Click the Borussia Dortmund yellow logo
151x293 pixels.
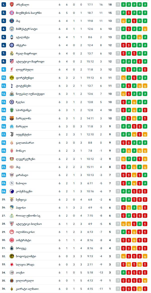point(11,78)
